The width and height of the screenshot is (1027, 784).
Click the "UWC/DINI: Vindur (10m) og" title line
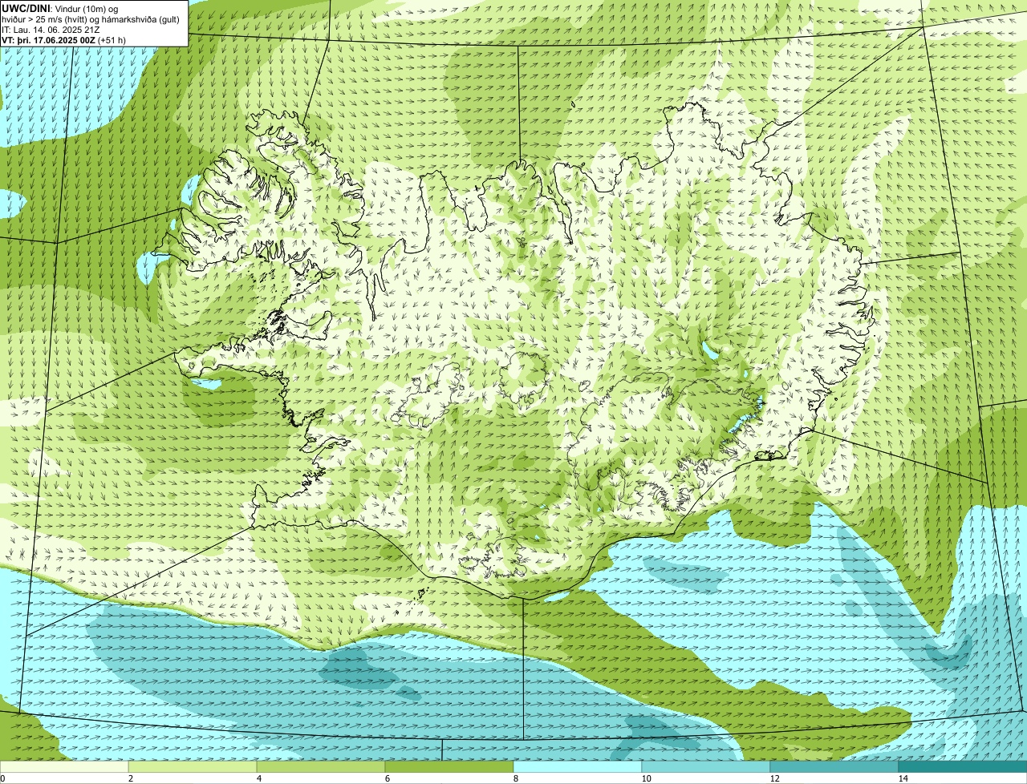[59, 8]
